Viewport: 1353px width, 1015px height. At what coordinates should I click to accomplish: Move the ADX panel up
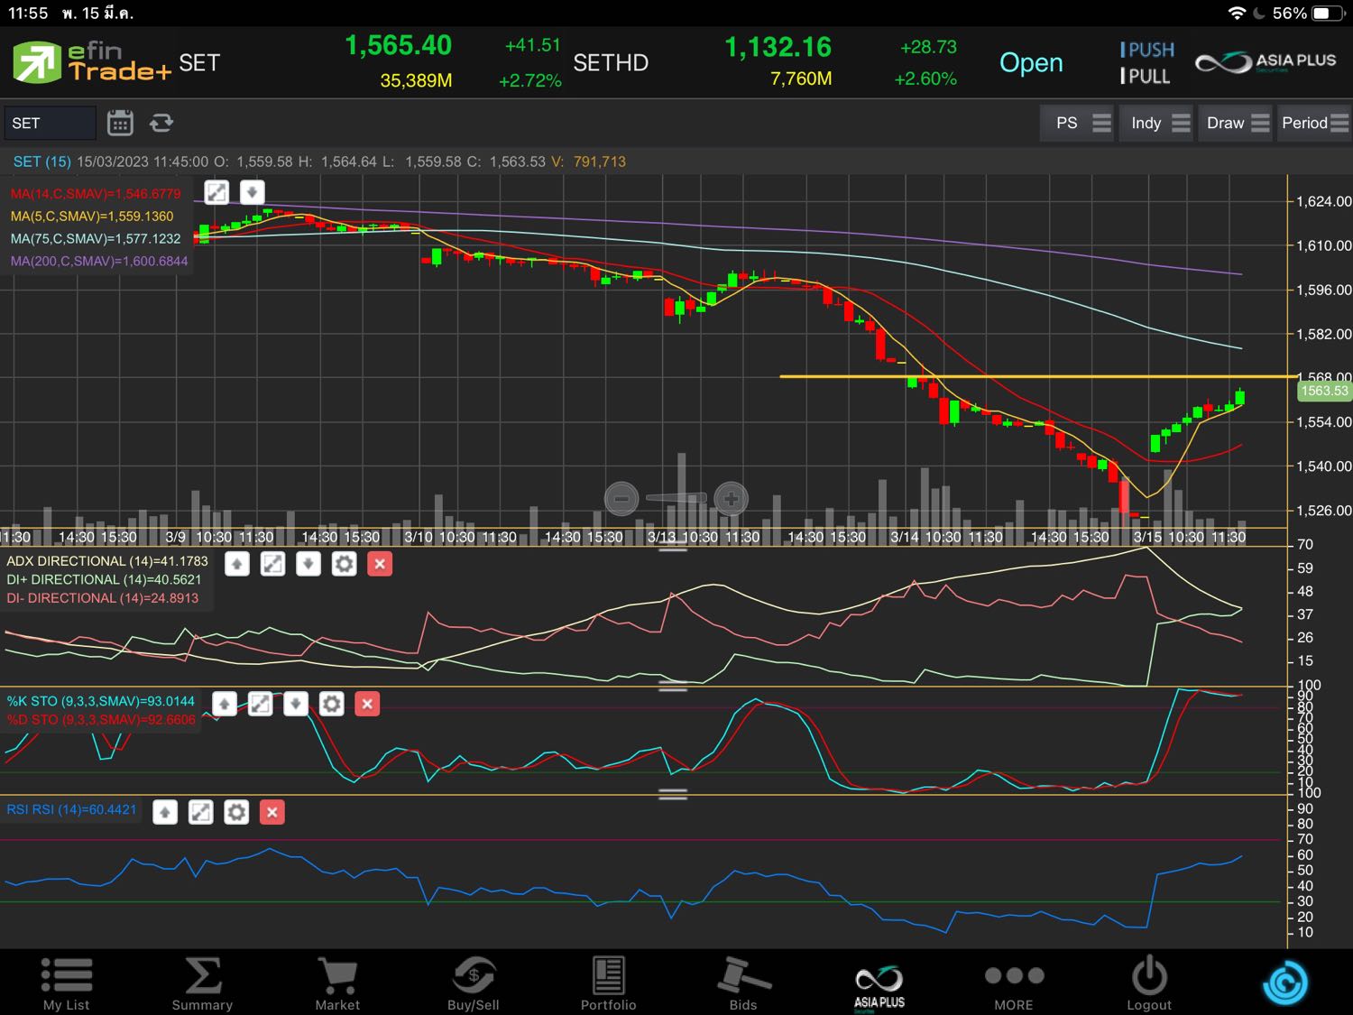click(x=236, y=564)
